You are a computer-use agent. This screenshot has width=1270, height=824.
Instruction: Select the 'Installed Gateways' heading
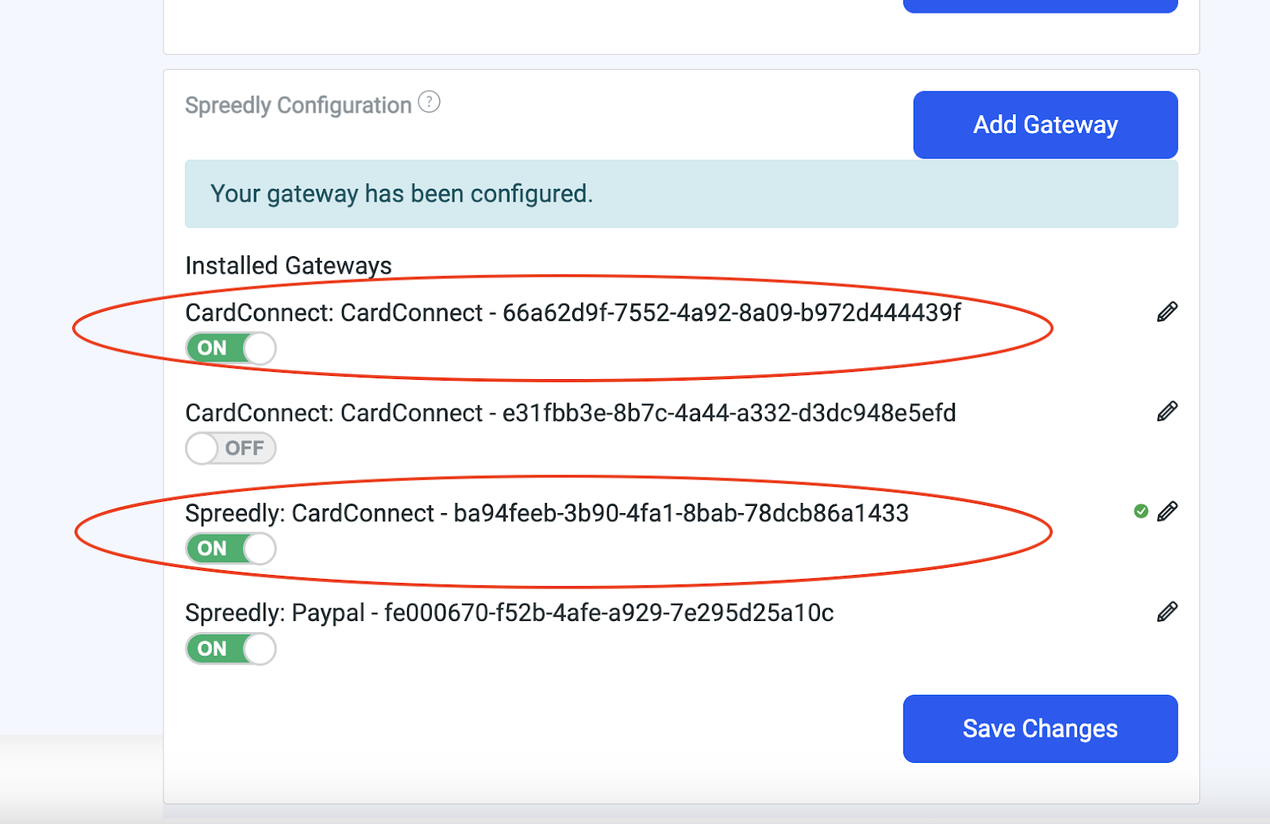pos(288,266)
